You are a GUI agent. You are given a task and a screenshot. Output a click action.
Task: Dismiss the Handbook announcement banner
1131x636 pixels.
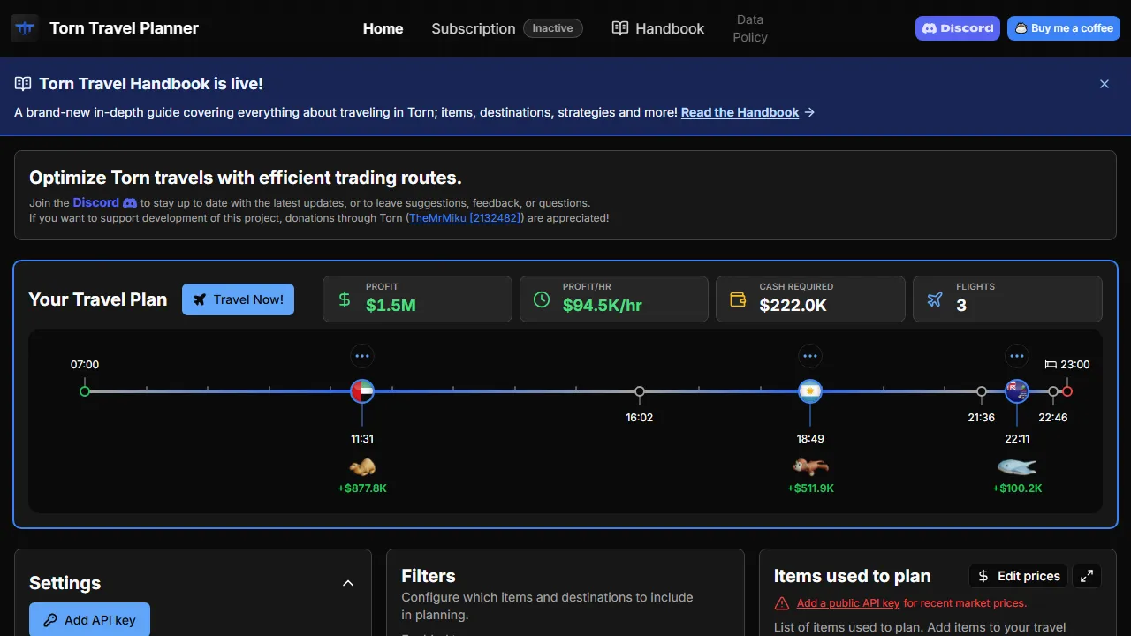coord(1104,84)
